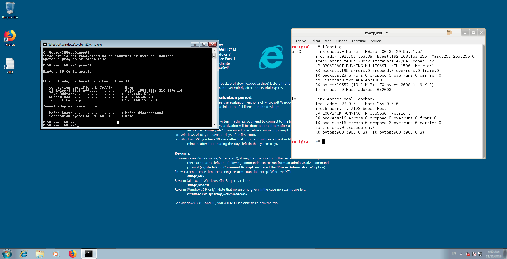Open the Windows Start menu orb
This screenshot has height=259, width=507.
click(x=7, y=254)
